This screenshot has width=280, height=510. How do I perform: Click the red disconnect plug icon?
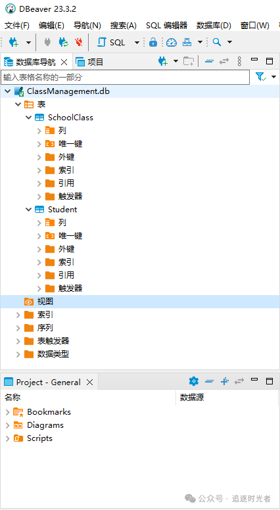79,42
